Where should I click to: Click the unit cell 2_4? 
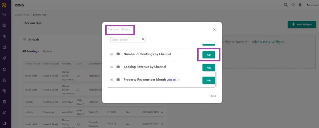79,76
